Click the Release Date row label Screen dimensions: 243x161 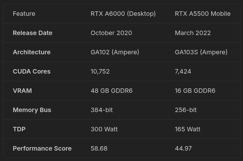coord(32,33)
